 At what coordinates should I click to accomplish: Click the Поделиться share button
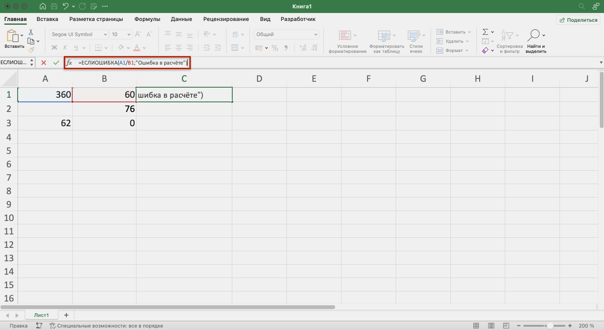click(578, 20)
